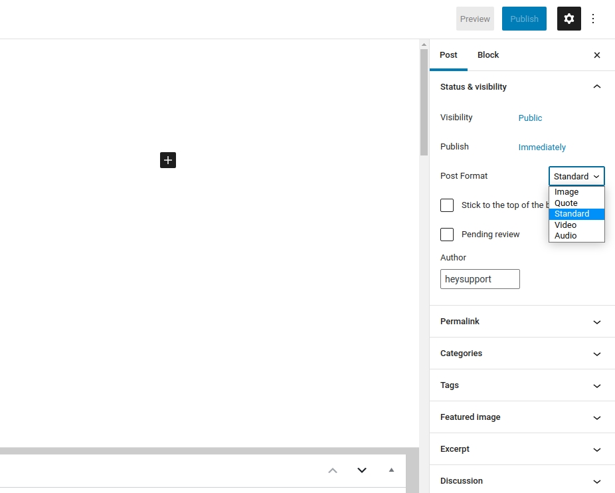Switch to the Block tab
This screenshot has width=615, height=493.
pyautogui.click(x=487, y=55)
